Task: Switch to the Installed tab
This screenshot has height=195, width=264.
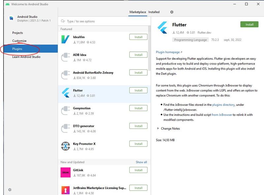Action: click(154, 12)
